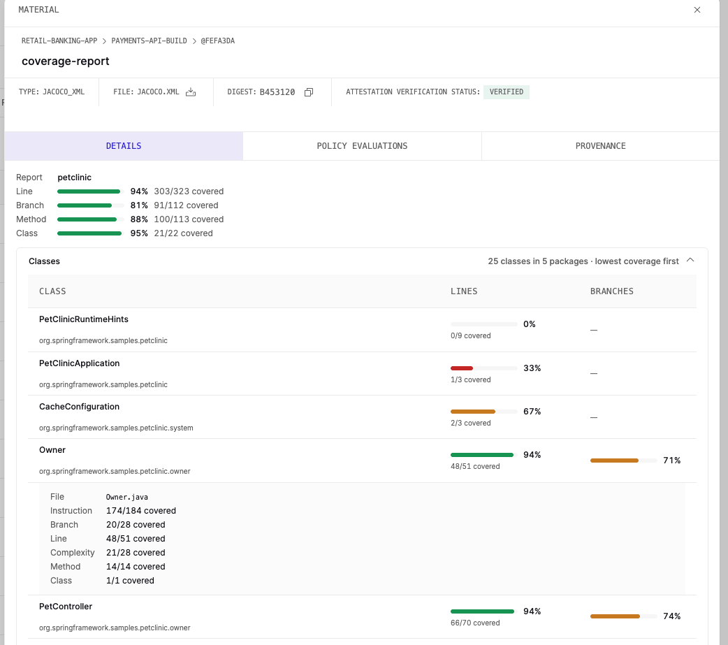Viewport: 728px width, 645px height.
Task: Select the petclinic report name
Action: pos(74,177)
